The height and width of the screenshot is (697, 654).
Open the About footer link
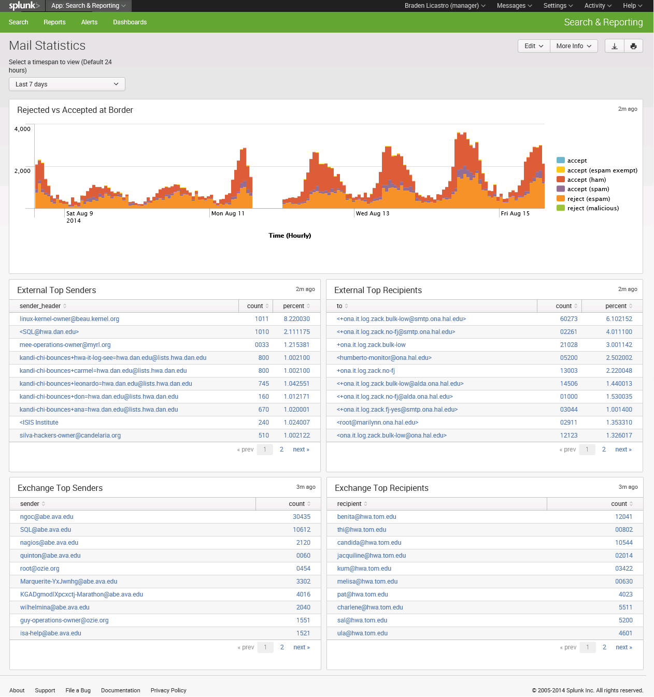[x=17, y=691]
